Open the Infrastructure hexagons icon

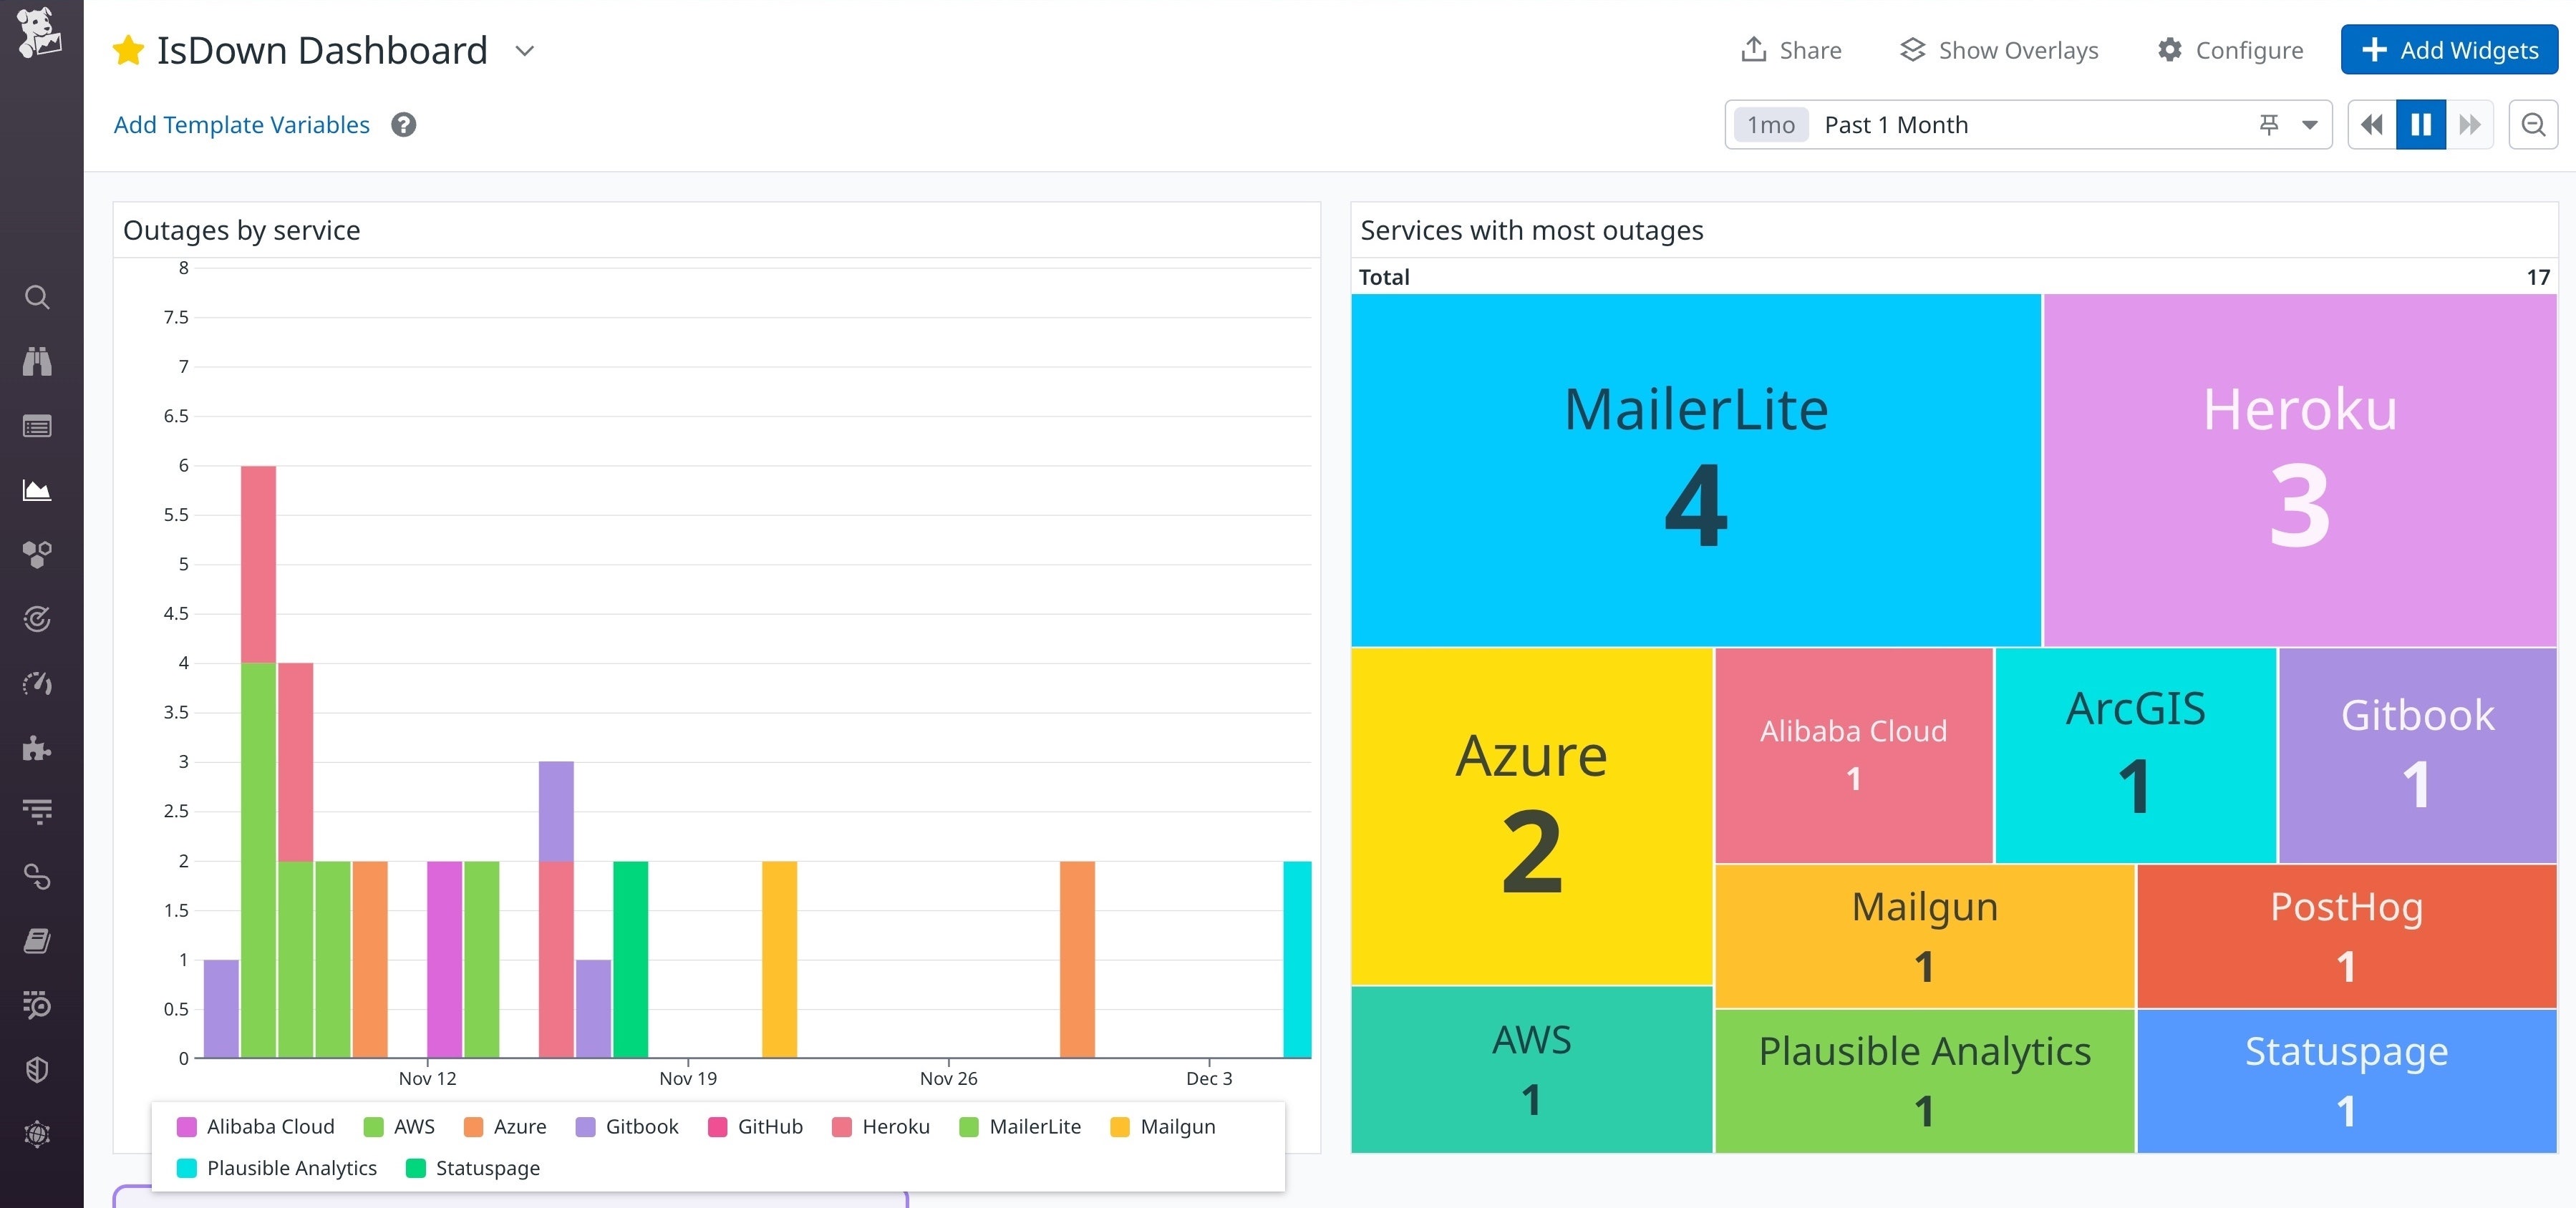pos(37,555)
